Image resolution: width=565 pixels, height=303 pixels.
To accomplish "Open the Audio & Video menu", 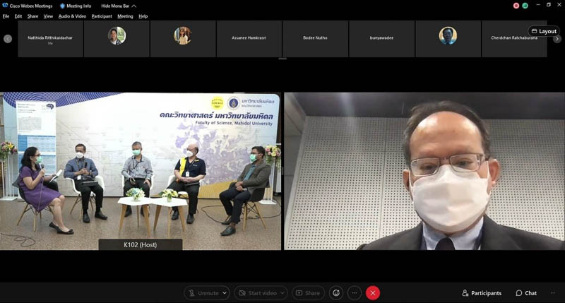I will click(x=72, y=16).
